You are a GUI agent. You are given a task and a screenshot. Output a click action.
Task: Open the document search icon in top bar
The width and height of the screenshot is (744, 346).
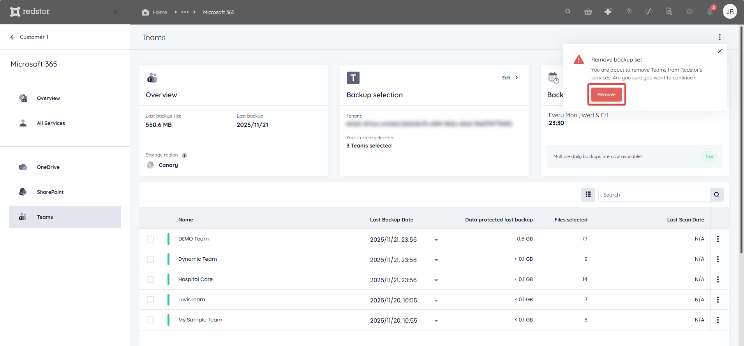click(669, 12)
